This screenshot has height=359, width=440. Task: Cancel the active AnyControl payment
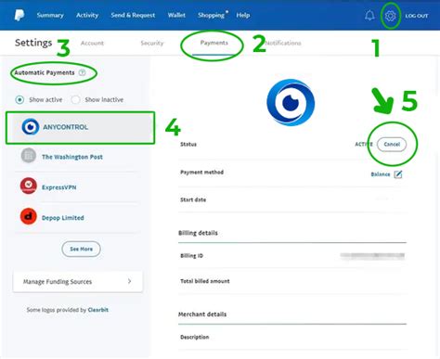point(392,144)
